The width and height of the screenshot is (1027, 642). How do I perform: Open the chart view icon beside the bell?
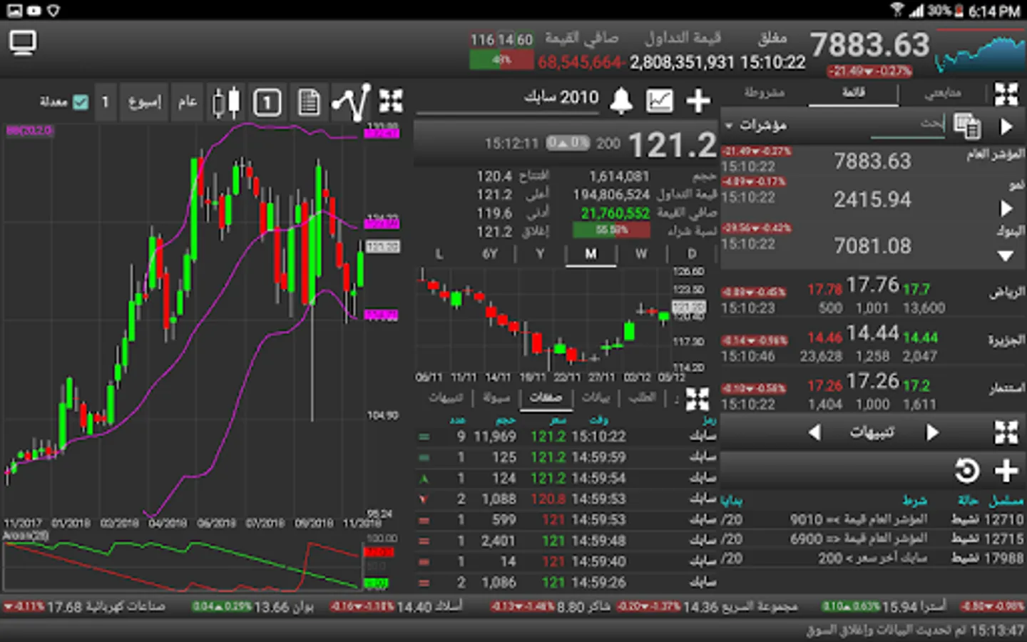tap(660, 101)
